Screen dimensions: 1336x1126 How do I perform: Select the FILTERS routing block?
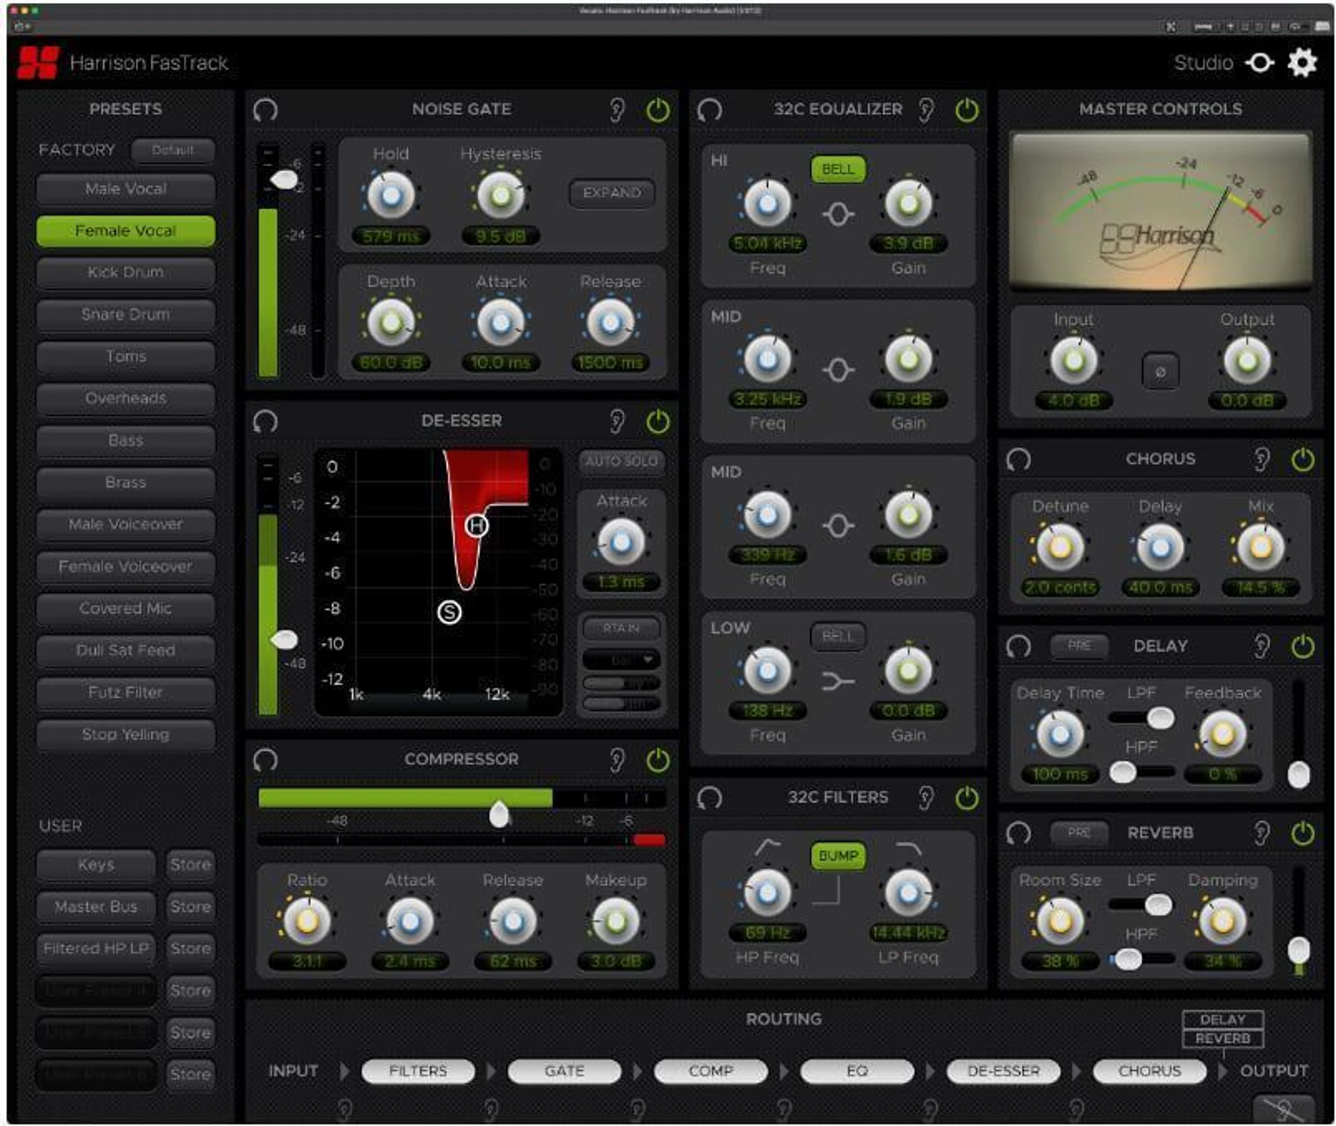click(x=418, y=1071)
